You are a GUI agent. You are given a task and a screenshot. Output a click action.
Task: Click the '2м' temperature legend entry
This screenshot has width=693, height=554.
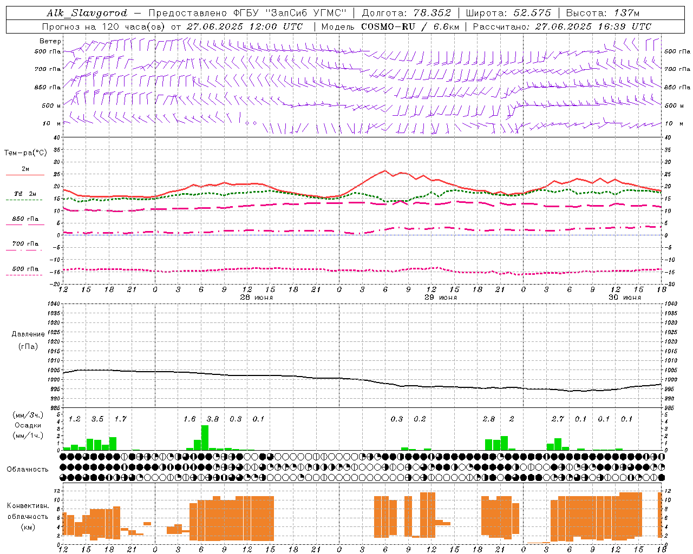tap(25, 169)
